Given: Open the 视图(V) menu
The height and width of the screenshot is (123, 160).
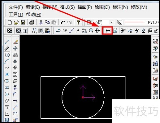Looking at the screenshot, I should [x=50, y=7].
